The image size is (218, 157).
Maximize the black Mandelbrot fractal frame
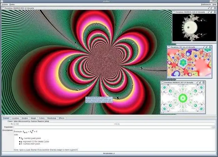point(212,12)
